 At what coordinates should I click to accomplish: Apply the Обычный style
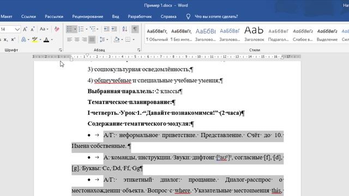[157, 34]
